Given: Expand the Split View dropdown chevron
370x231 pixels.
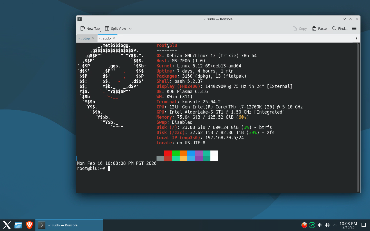Looking at the screenshot, I should (130, 28).
